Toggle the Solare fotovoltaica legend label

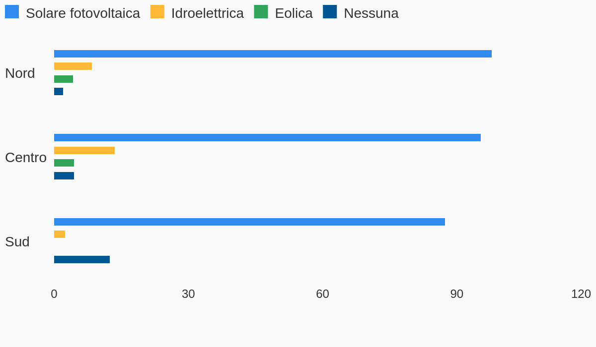tap(83, 13)
